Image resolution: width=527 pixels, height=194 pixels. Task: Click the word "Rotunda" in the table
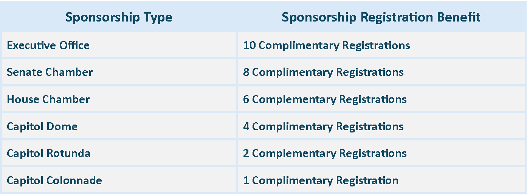tap(68, 153)
